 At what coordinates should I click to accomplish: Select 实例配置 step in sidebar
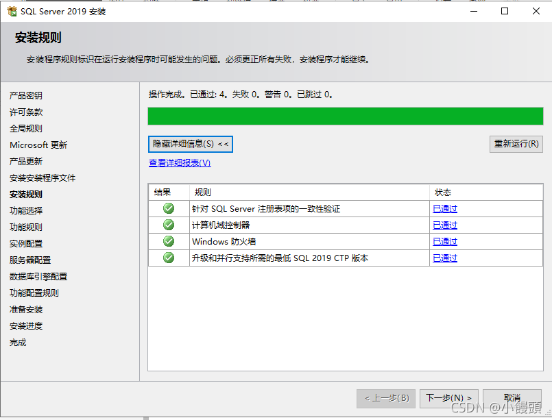coord(26,243)
